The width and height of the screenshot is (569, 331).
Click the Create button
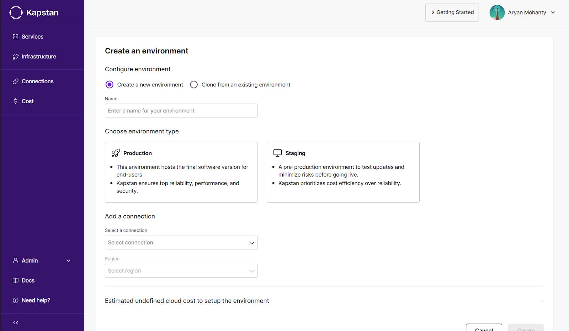(526, 328)
